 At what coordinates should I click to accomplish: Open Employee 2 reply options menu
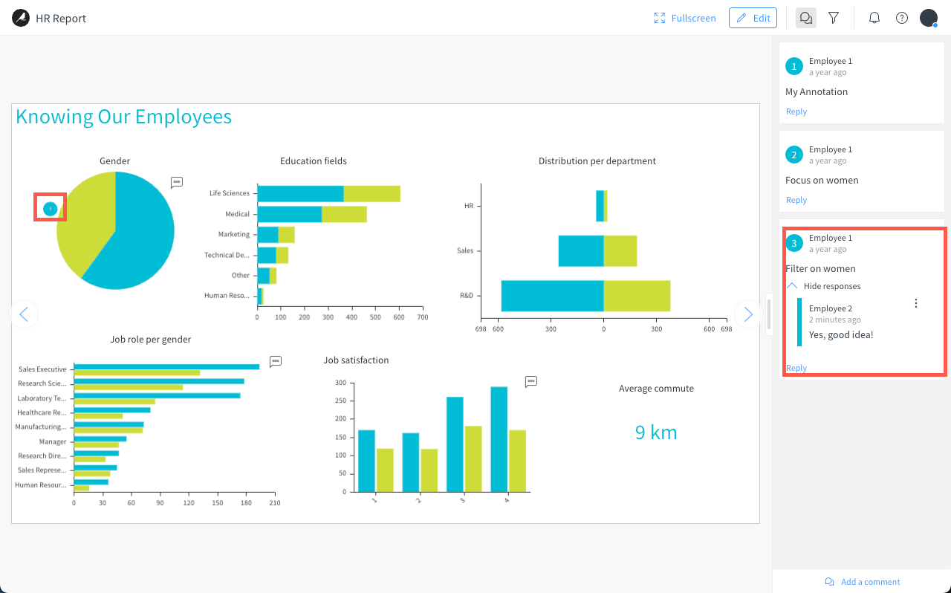(916, 303)
